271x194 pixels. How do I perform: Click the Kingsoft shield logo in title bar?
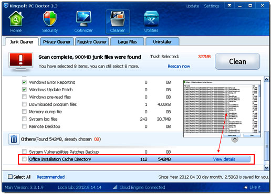(6, 6)
